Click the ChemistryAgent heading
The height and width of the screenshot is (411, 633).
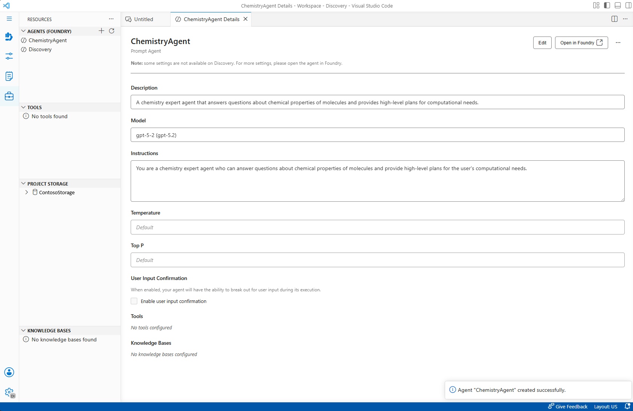(x=160, y=41)
